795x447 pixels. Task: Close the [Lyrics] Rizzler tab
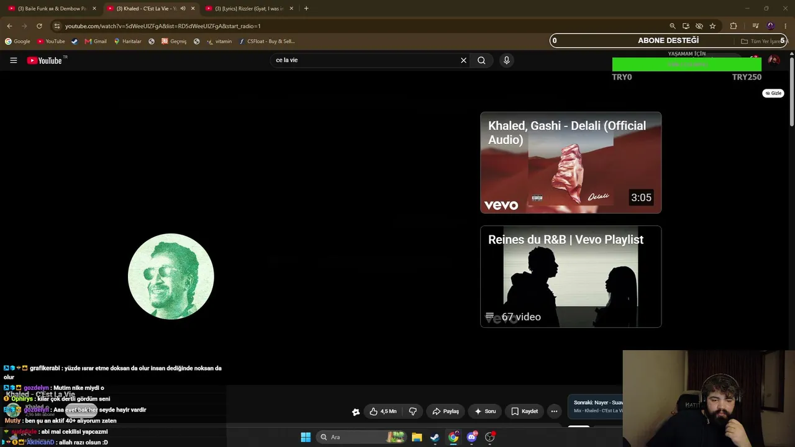[x=291, y=9]
